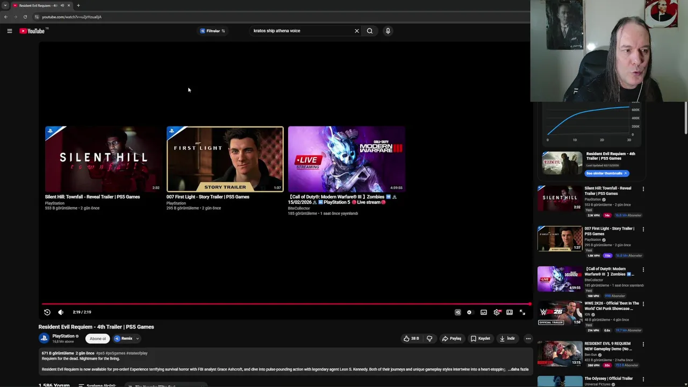The image size is (688, 387).
Task: Subscribe with Abone ol button
Action: pyautogui.click(x=98, y=339)
